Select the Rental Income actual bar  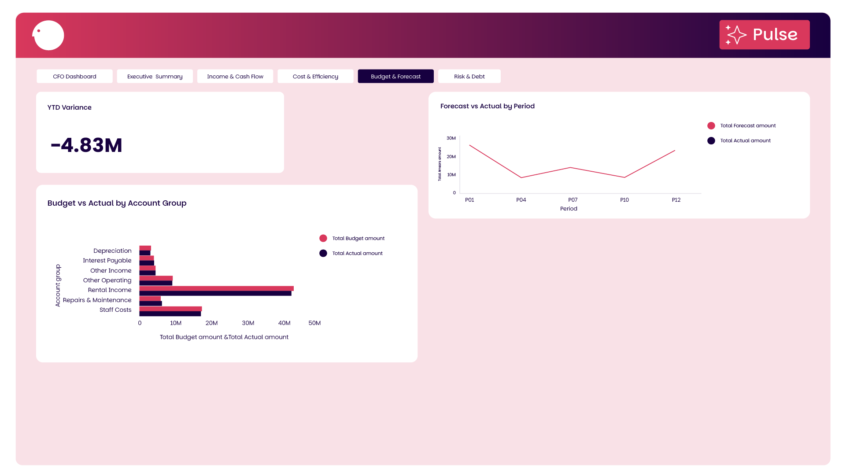(x=215, y=293)
